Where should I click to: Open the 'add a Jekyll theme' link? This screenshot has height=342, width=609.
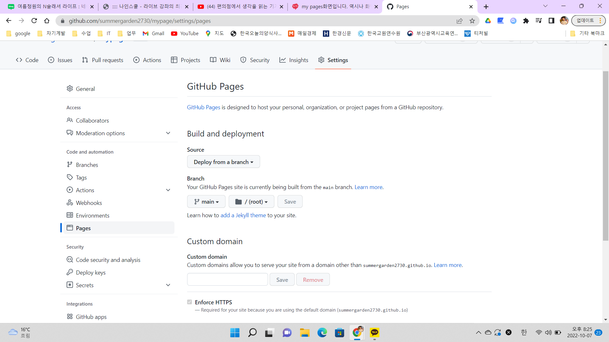(x=243, y=215)
